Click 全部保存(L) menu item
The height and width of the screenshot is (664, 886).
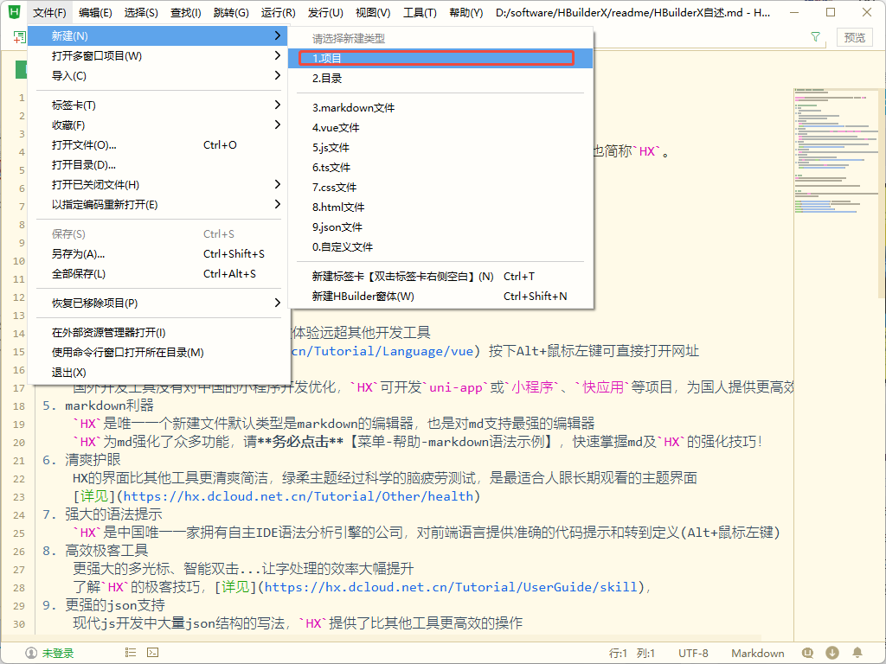[x=159, y=273]
